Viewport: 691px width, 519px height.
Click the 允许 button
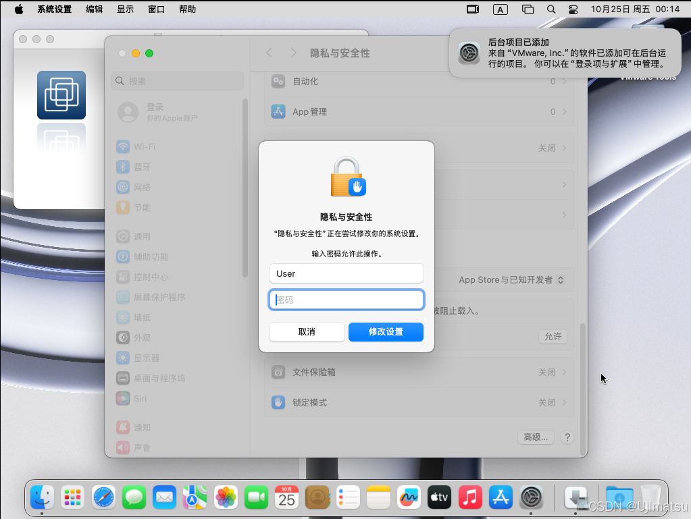(x=553, y=337)
